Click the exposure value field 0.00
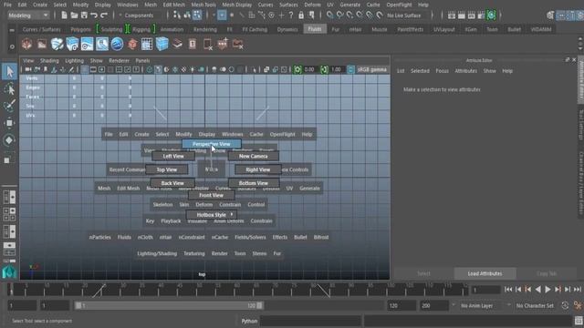Image resolution: width=584 pixels, height=328 pixels. click(x=310, y=69)
